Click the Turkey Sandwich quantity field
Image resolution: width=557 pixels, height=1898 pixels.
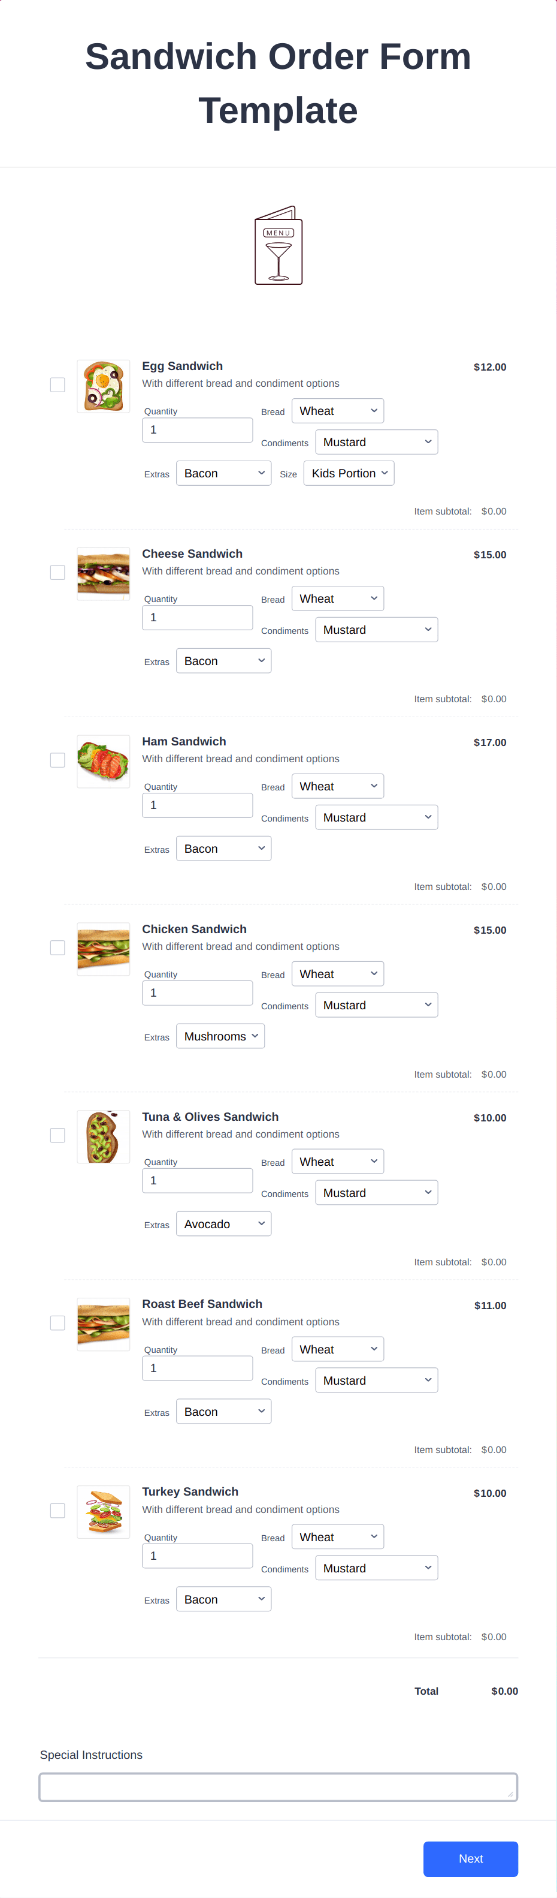pos(197,1554)
